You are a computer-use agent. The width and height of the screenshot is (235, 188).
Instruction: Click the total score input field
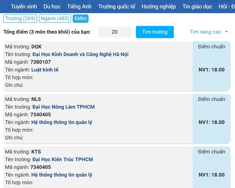pyautogui.click(x=114, y=32)
